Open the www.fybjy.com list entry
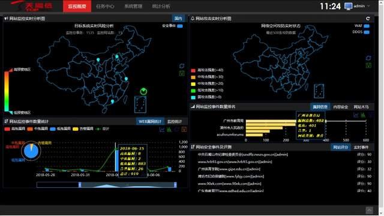This screenshot has width=384, height=216. pyautogui.click(x=230, y=176)
